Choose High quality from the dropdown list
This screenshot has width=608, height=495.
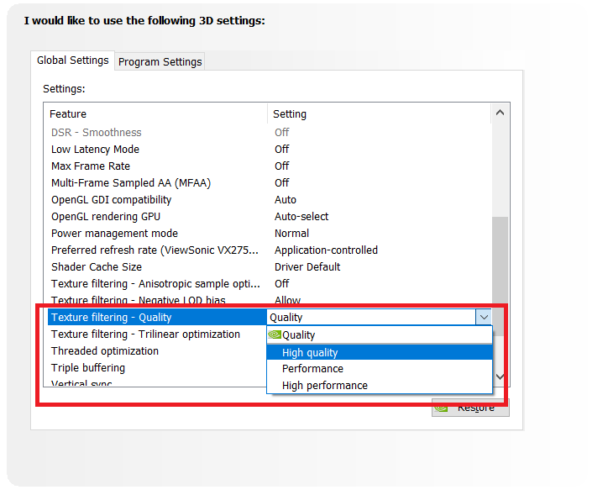310,353
